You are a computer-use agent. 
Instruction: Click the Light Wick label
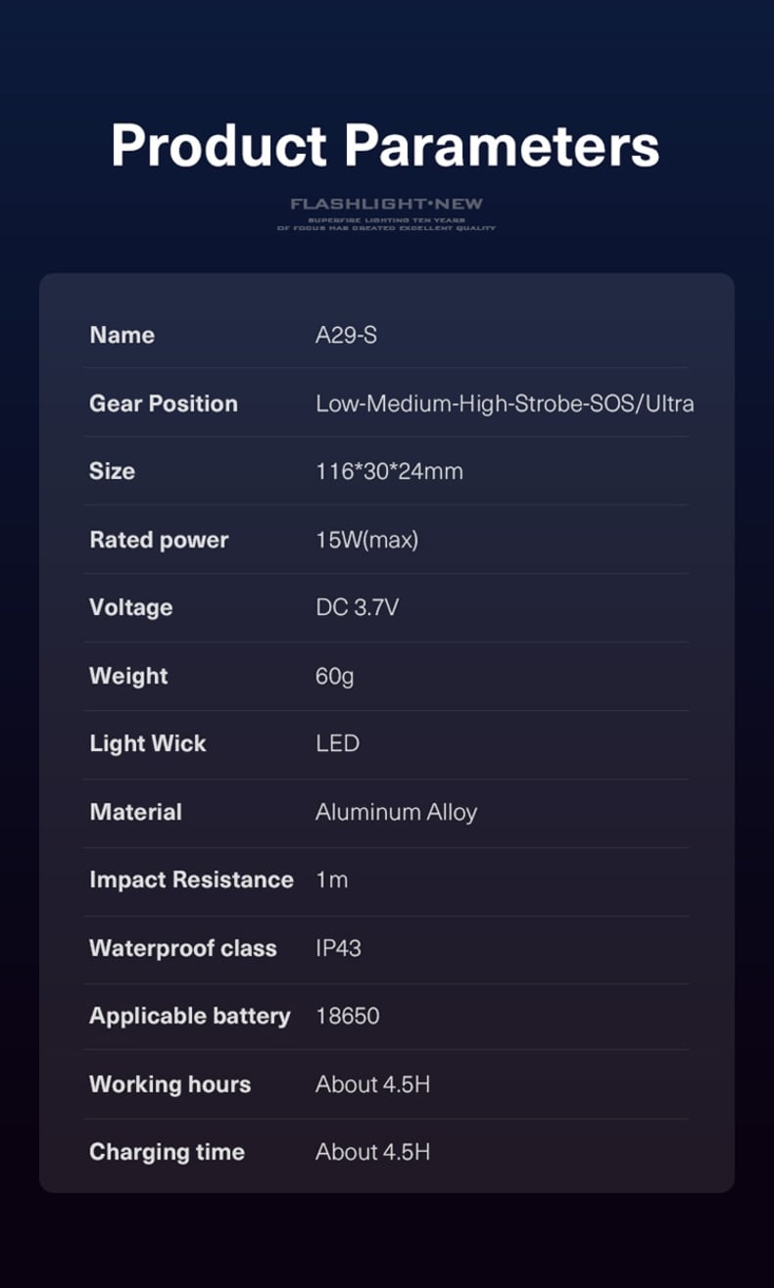pyautogui.click(x=148, y=743)
